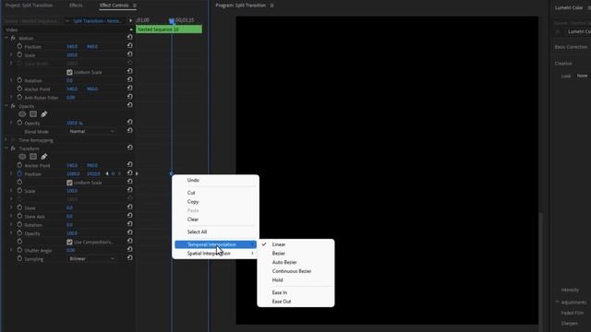This screenshot has width=591, height=332.
Task: Toggle the Transform fx effect badge
Action: (13, 148)
